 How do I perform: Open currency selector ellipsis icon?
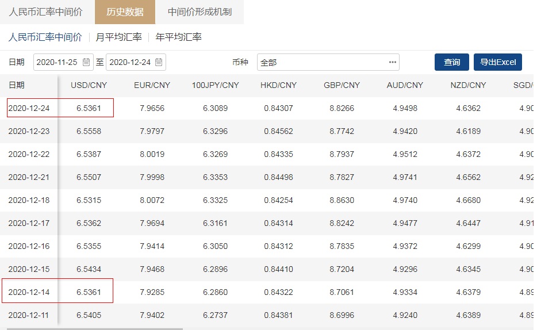[393, 62]
